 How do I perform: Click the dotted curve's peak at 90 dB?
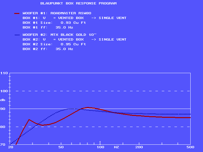(x=72, y=109)
